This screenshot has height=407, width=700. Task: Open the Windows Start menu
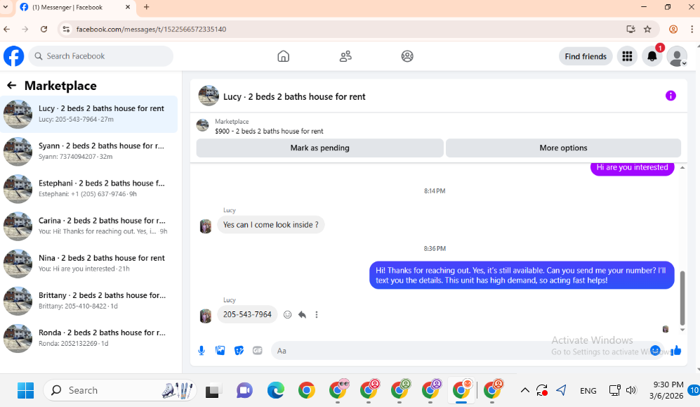[25, 390]
